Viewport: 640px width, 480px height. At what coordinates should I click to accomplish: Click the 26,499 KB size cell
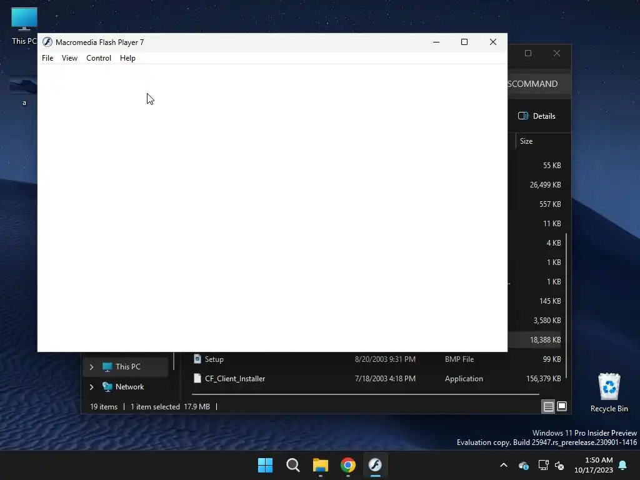tap(545, 184)
